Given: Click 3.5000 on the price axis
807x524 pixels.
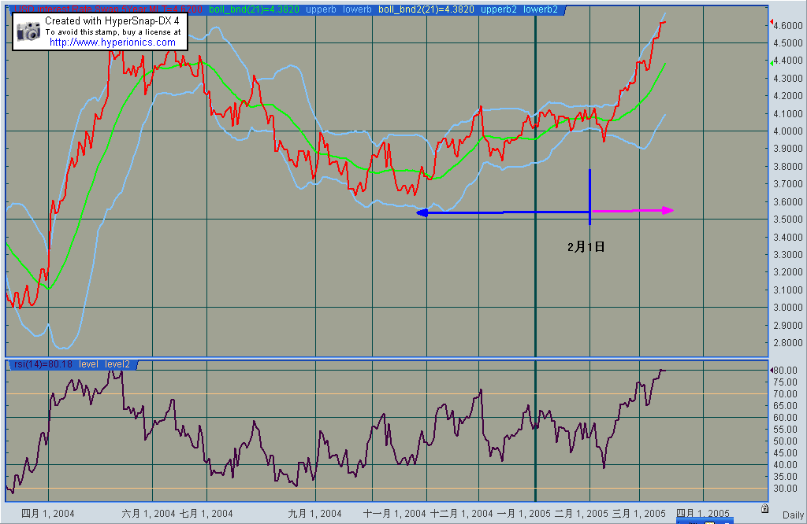Looking at the screenshot, I should pos(788,219).
